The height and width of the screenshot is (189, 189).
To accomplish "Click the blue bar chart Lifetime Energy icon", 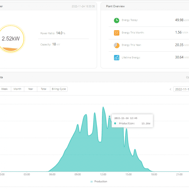I will click(x=117, y=58).
